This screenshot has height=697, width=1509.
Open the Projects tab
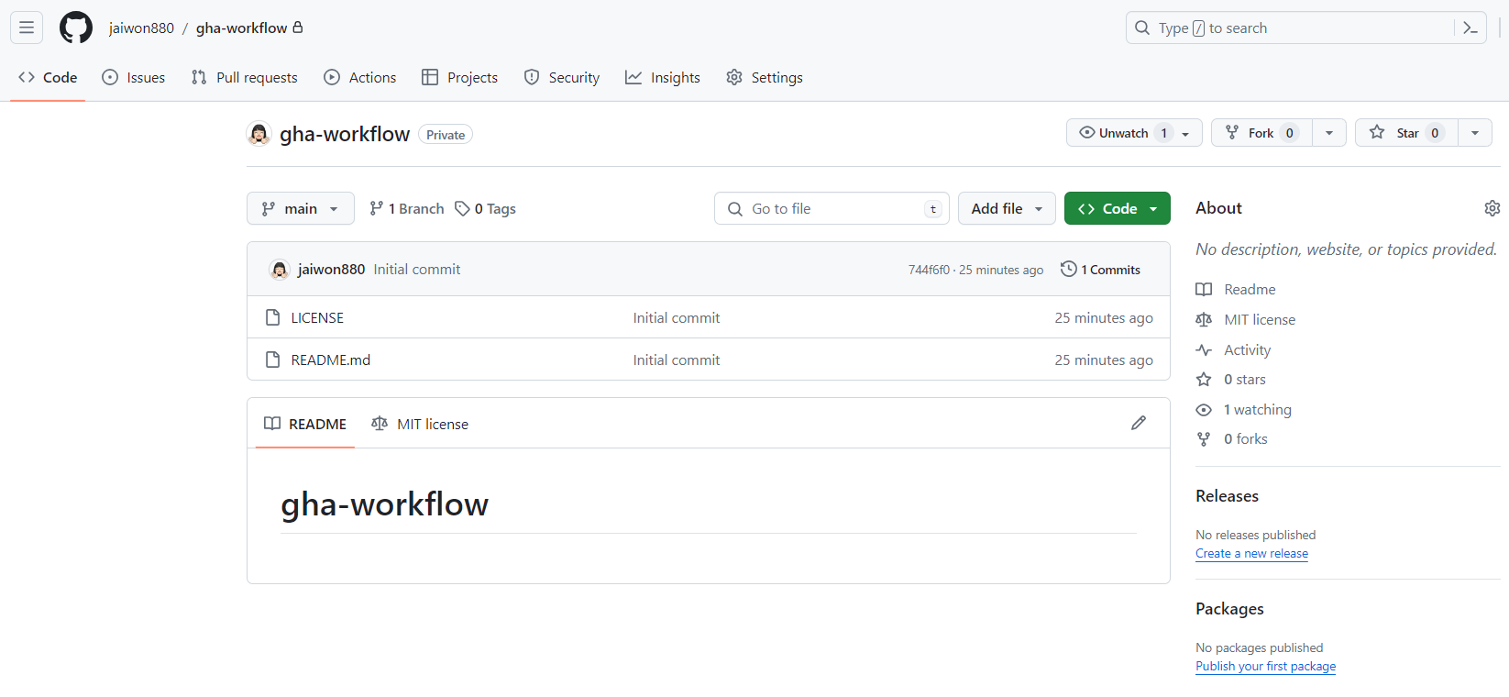[x=459, y=77]
